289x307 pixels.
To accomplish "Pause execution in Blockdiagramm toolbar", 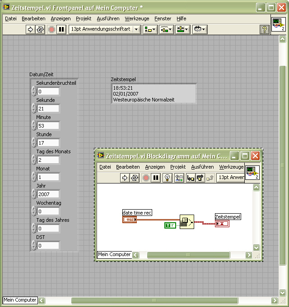I will [x=156, y=178].
